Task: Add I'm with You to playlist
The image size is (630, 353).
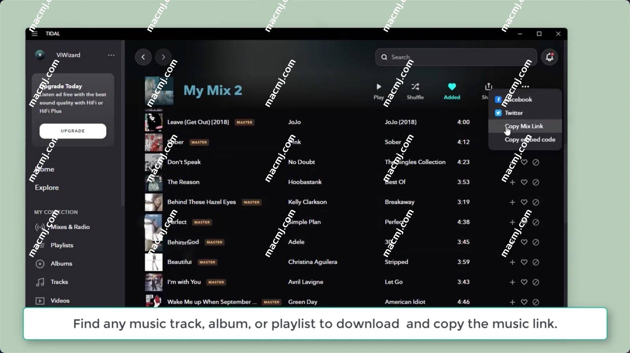Action: point(512,282)
